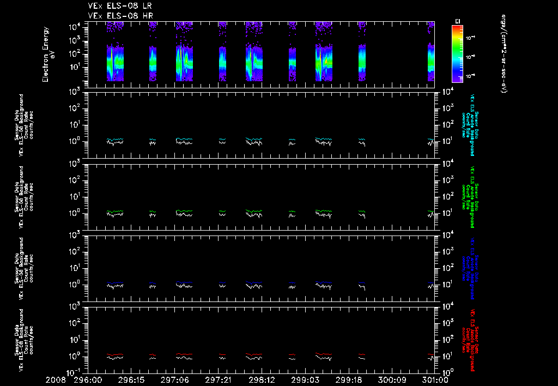Click the '299:18' time axis label
Image resolution: width=558 pixels, height=386 pixels.
pos(349,381)
